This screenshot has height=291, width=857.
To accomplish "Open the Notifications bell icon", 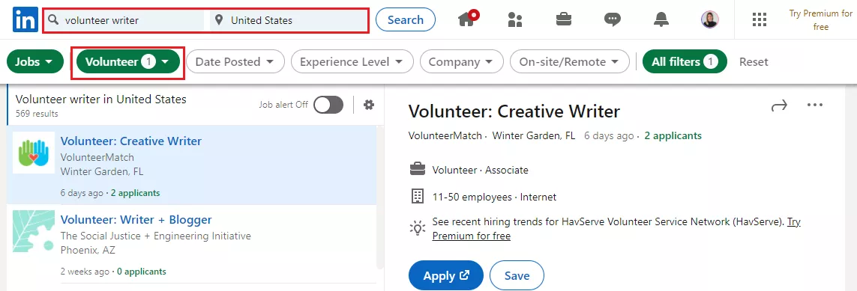I will point(661,20).
